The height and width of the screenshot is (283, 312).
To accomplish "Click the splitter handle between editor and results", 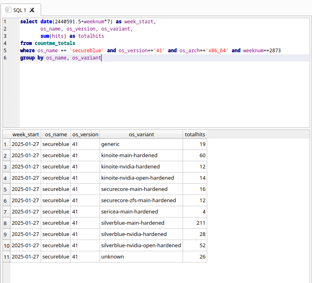I will coord(156,128).
